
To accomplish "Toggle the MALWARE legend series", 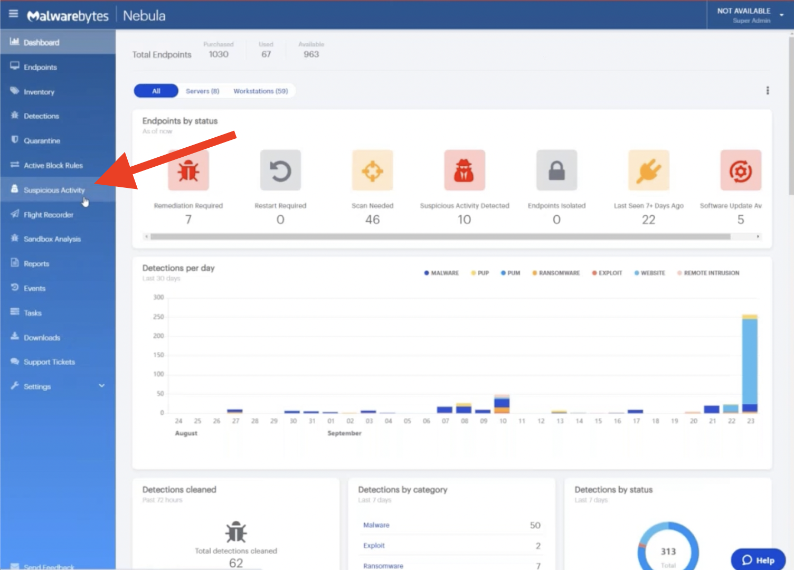I will [441, 273].
